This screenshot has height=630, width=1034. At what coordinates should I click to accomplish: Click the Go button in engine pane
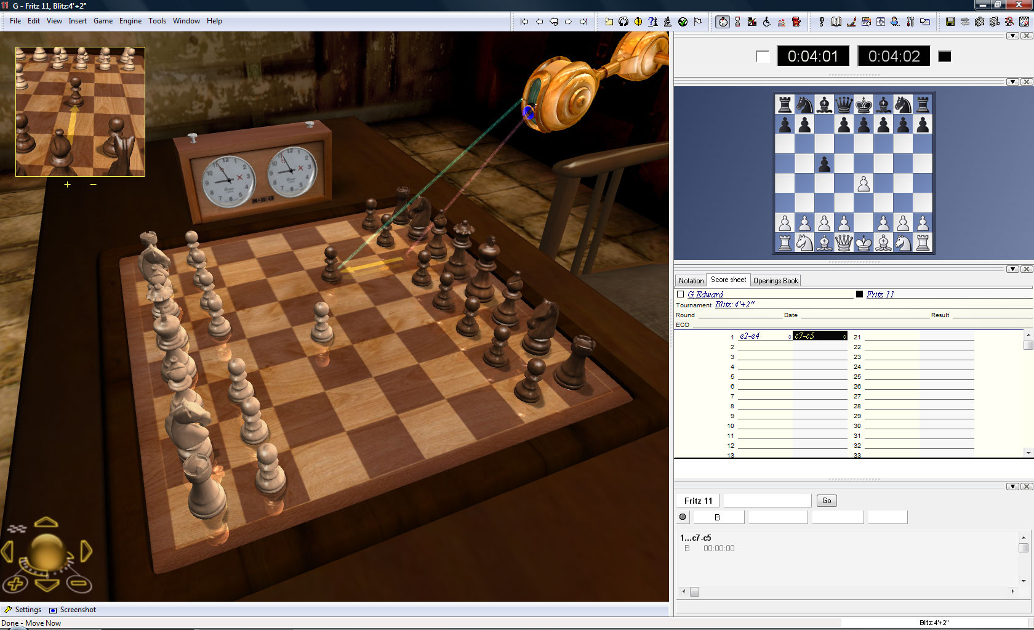click(827, 501)
